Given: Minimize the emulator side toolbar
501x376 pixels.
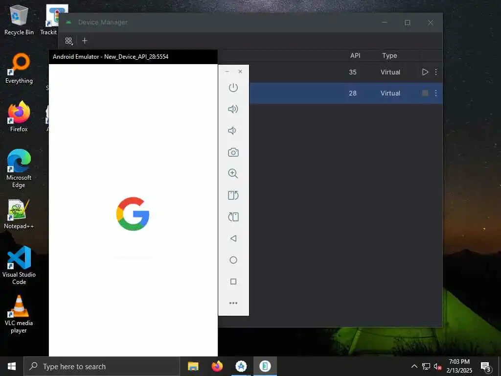Looking at the screenshot, I should coord(227,71).
